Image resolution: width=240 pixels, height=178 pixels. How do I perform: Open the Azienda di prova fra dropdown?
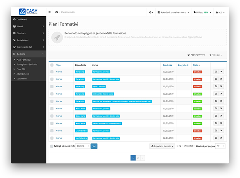[173, 12]
